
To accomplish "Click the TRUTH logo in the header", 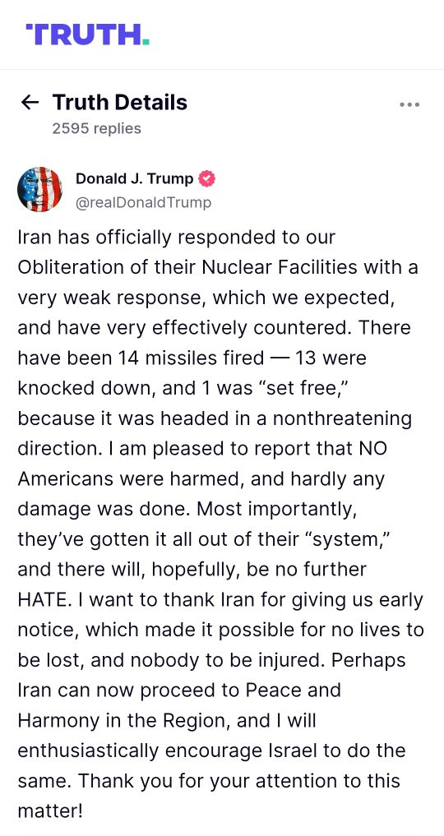I will point(87,35).
